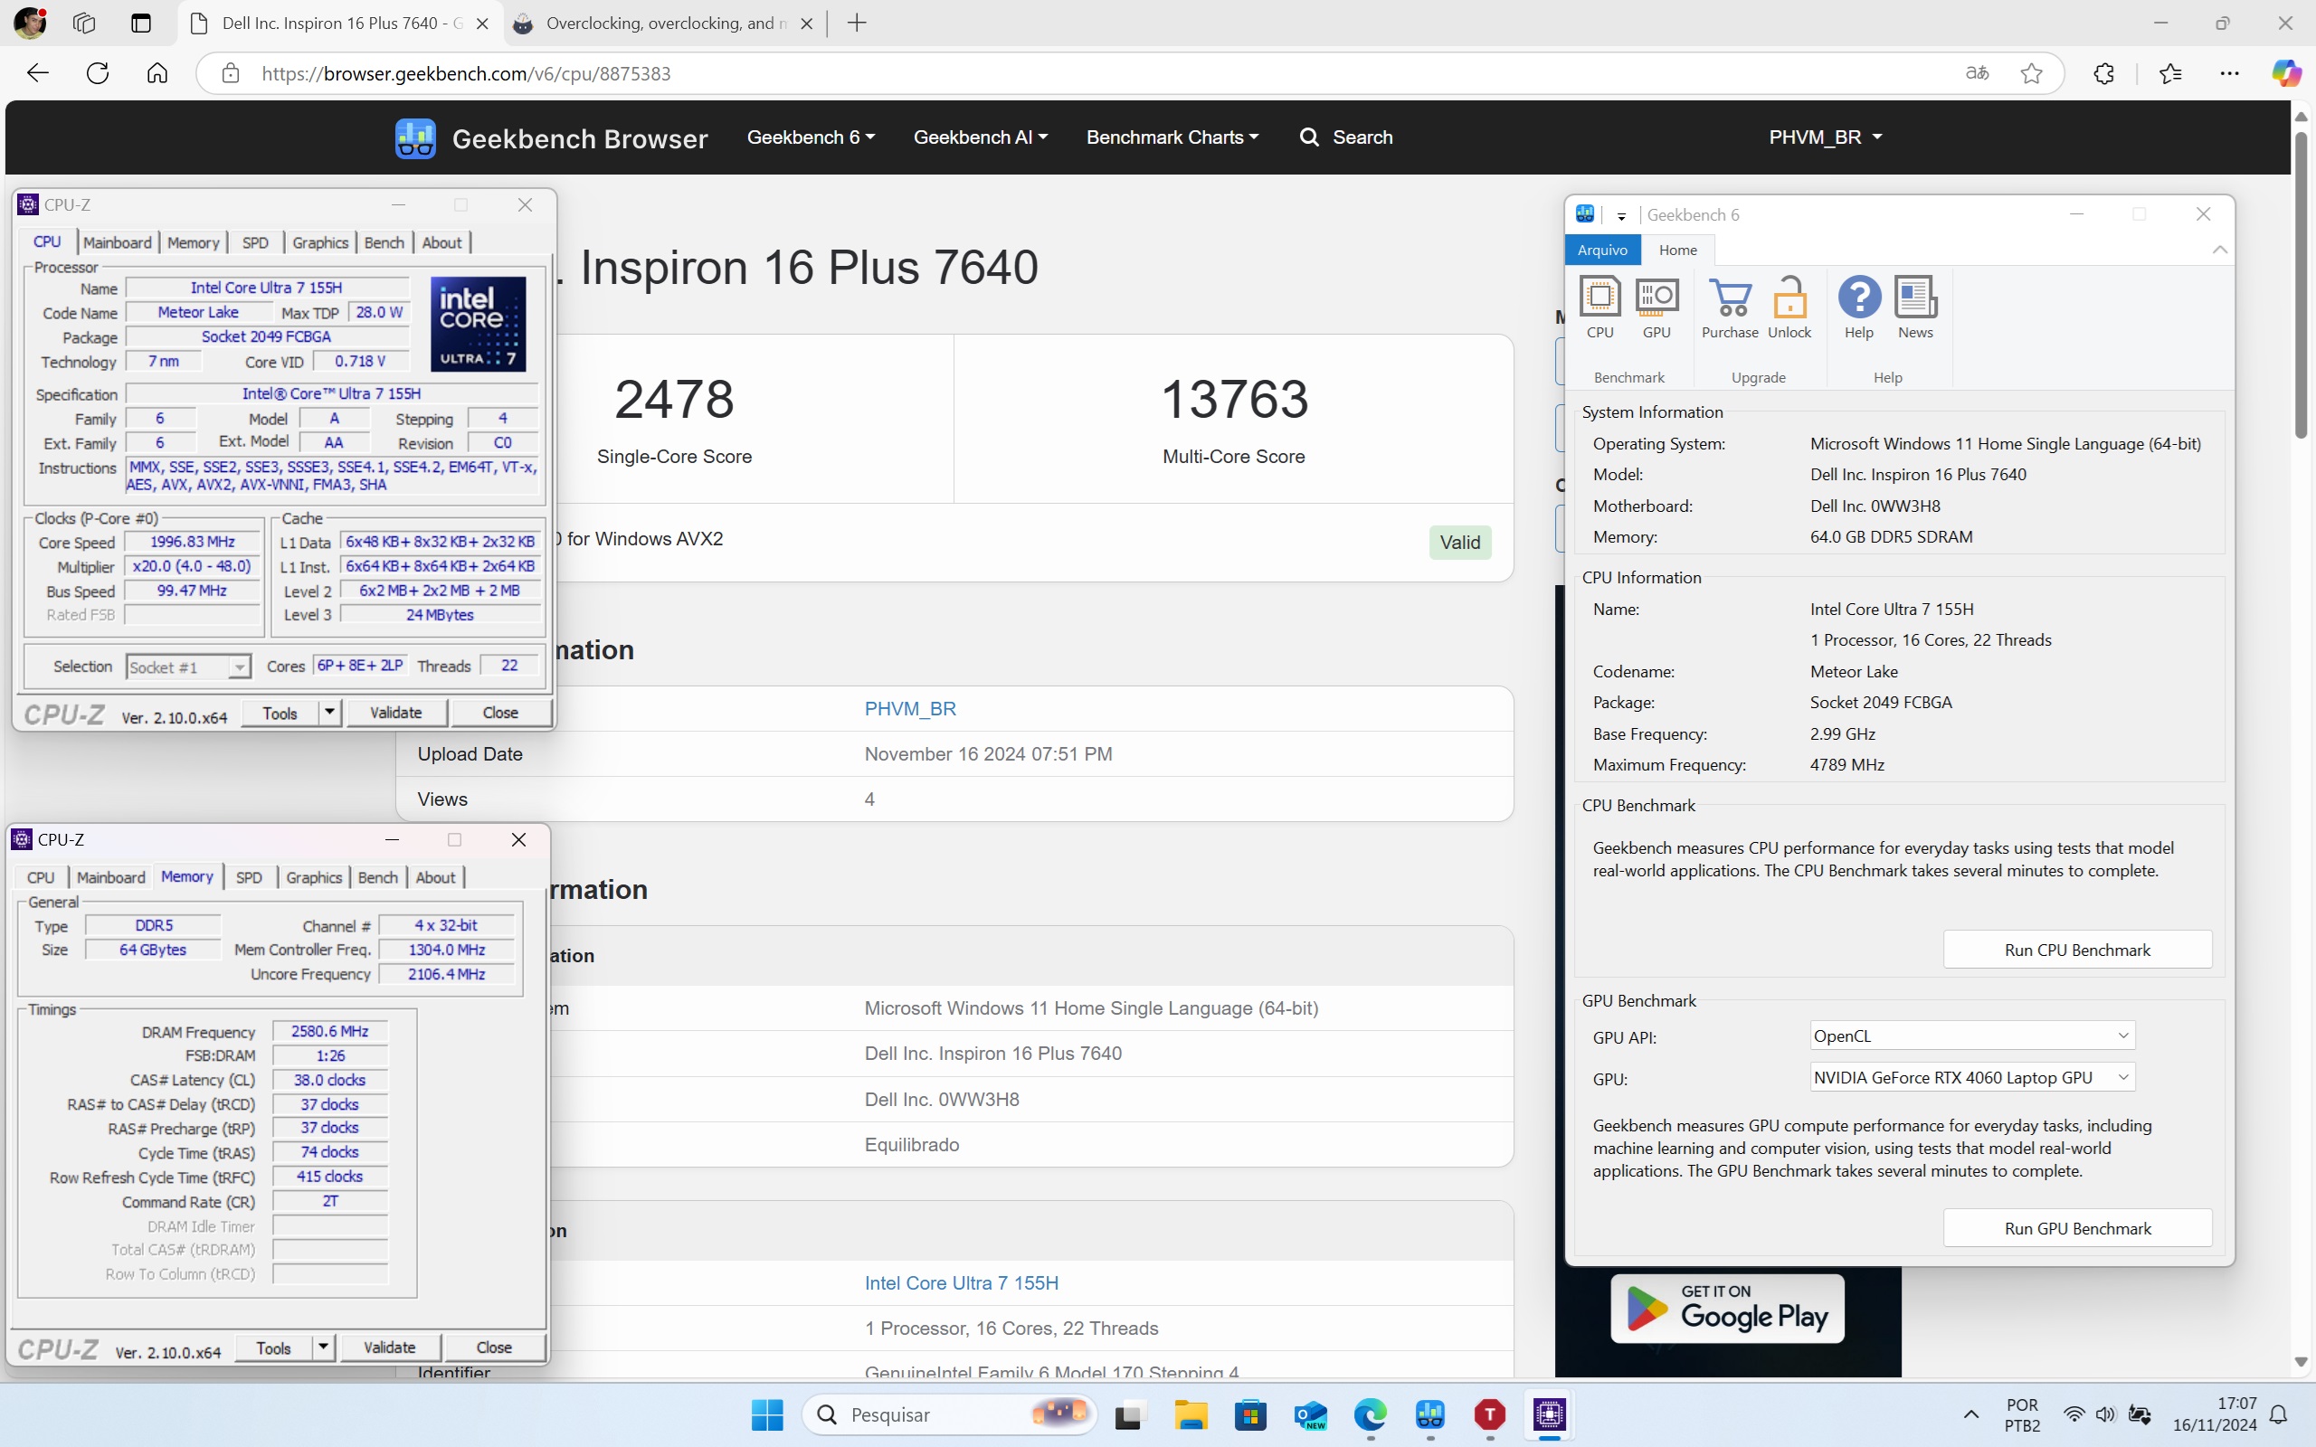The height and width of the screenshot is (1447, 2316).
Task: Click the CPU-Z taskbar icon
Action: [x=1550, y=1414]
